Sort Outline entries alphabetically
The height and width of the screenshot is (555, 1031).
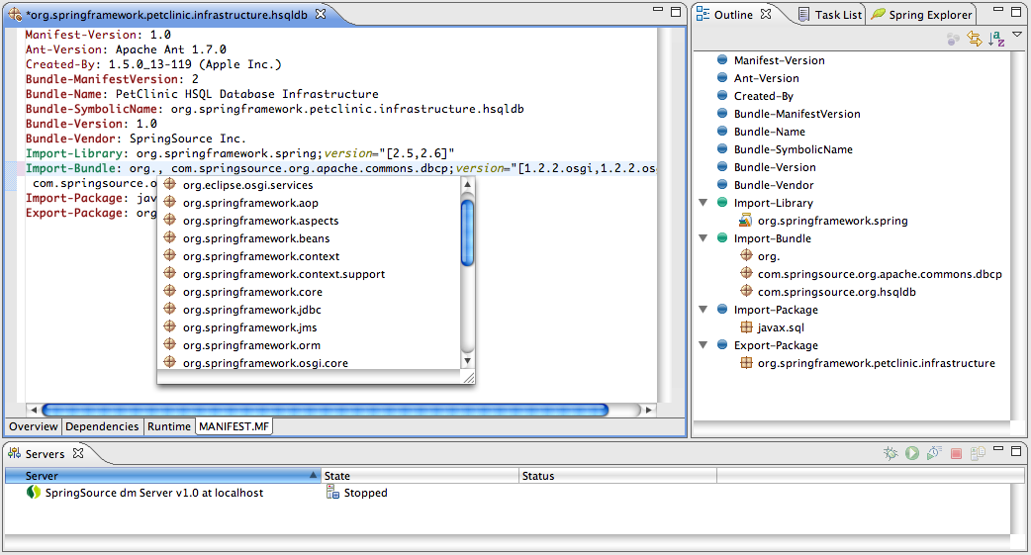[996, 39]
